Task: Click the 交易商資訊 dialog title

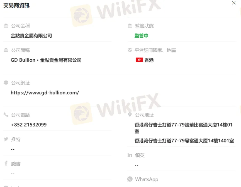Action: pyautogui.click(x=16, y=6)
